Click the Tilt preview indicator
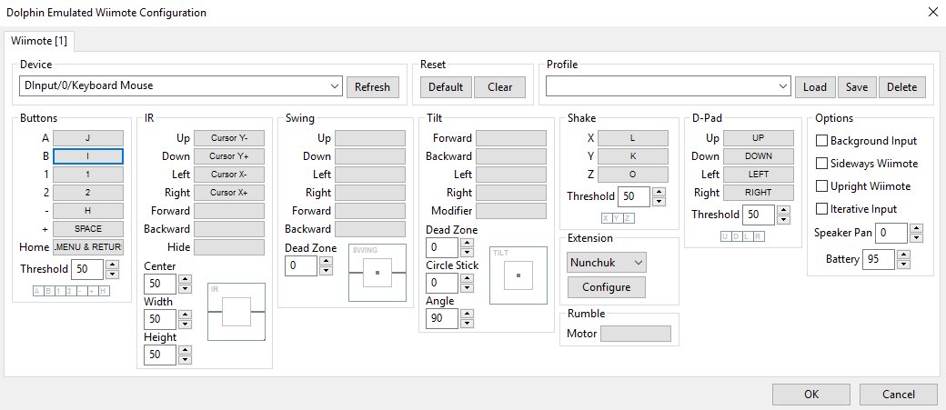This screenshot has height=410, width=946. [x=518, y=275]
